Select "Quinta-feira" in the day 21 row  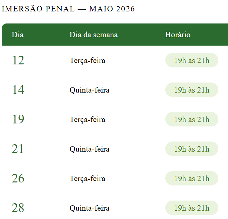point(90,149)
